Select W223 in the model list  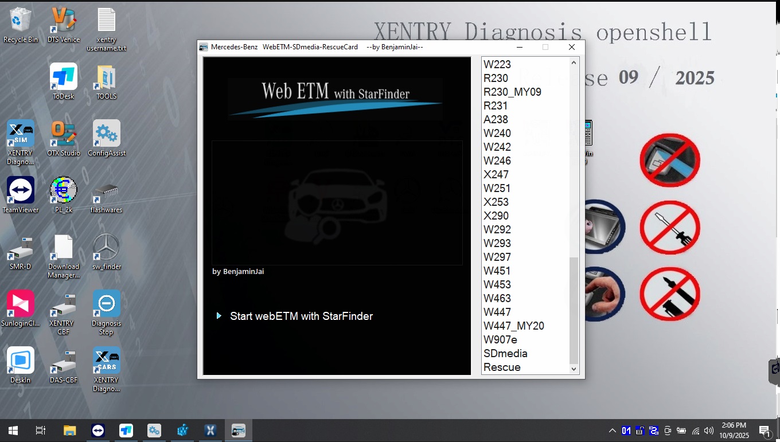click(497, 64)
